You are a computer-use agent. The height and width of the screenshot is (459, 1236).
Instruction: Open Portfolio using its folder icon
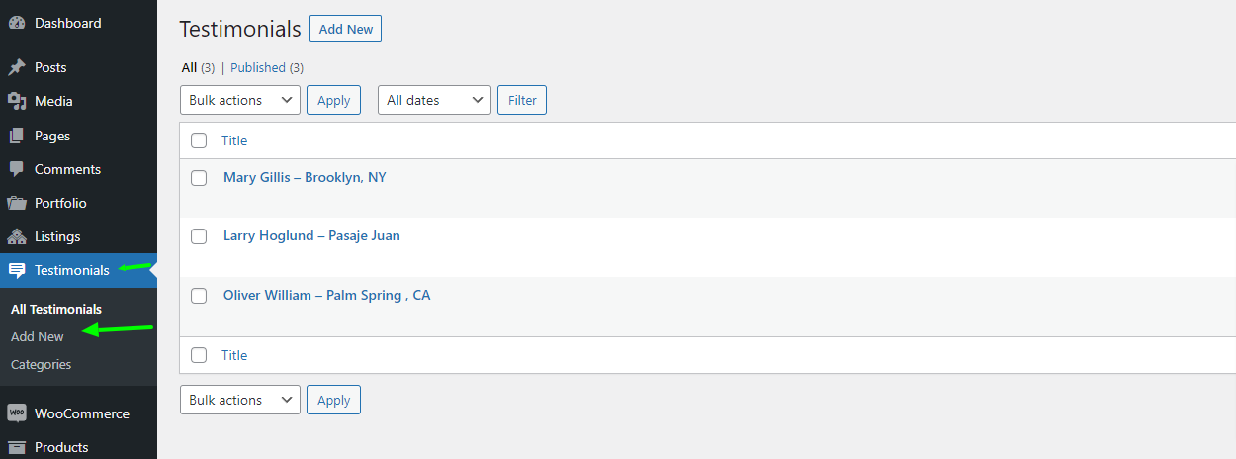tap(17, 203)
